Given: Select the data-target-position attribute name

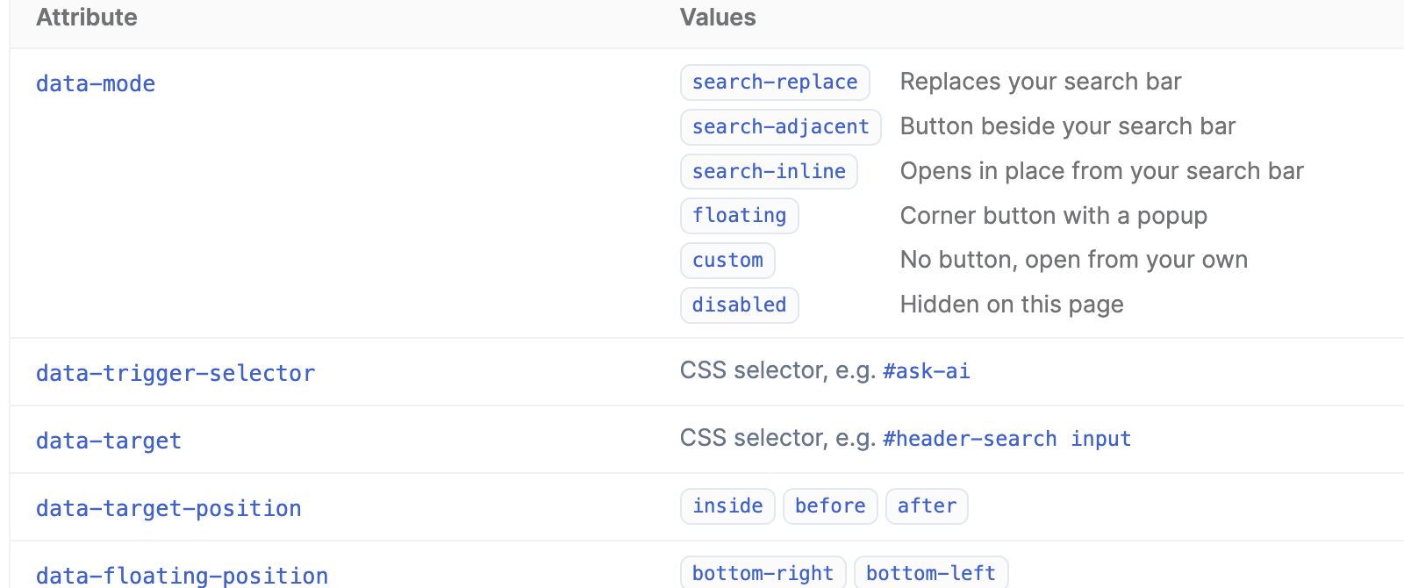Looking at the screenshot, I should 168,508.
